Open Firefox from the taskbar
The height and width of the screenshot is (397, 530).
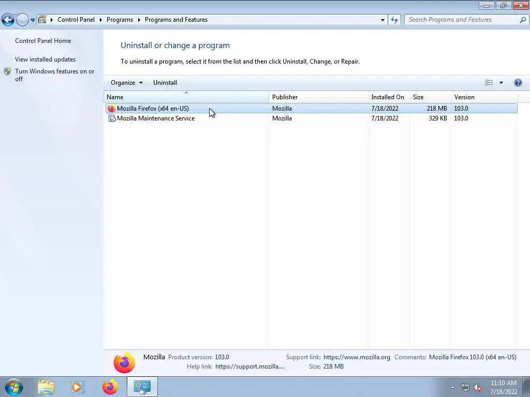point(110,387)
